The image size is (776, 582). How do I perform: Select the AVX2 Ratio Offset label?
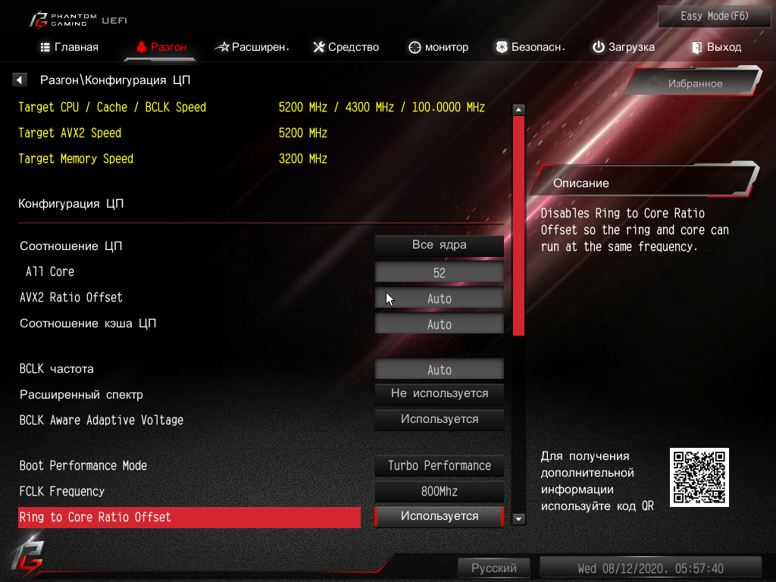click(x=70, y=297)
